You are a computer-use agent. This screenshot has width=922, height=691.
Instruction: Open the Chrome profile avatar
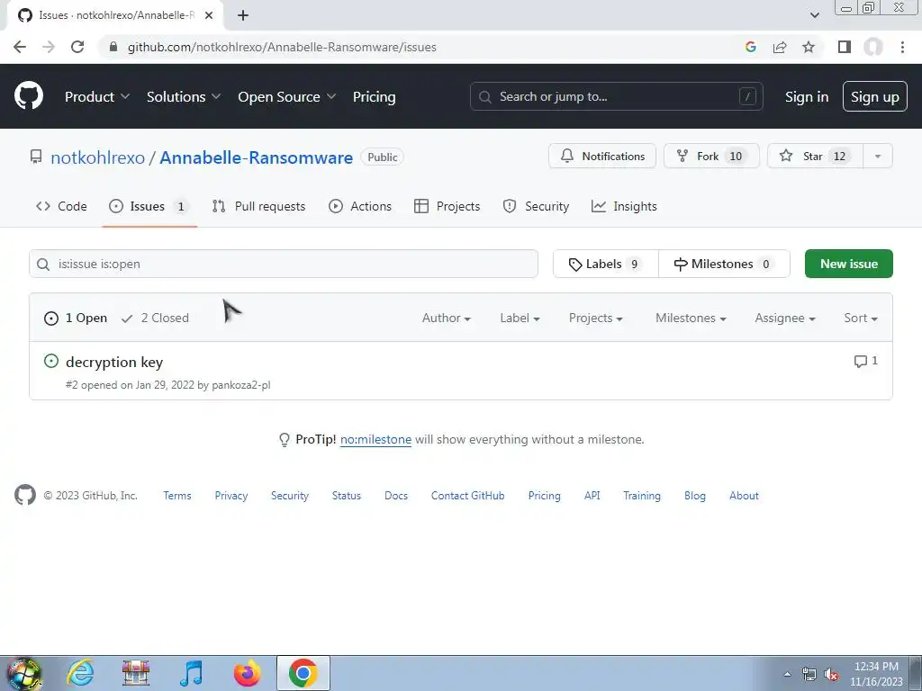873,47
